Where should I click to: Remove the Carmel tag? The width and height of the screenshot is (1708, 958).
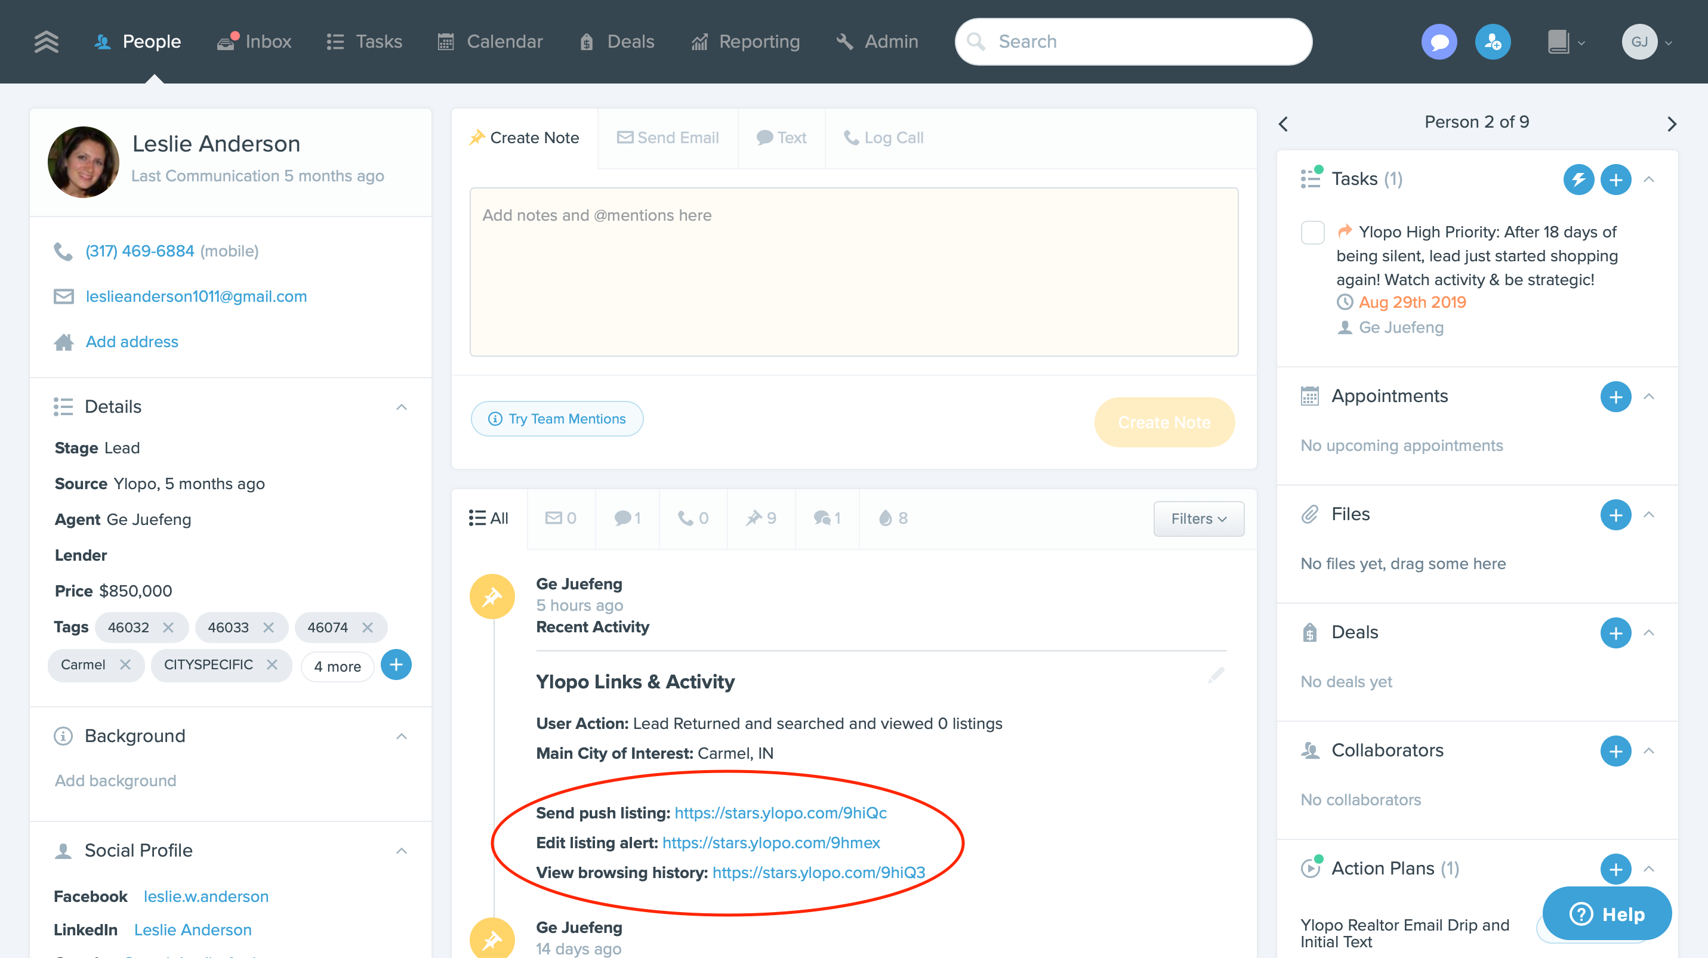point(125,665)
